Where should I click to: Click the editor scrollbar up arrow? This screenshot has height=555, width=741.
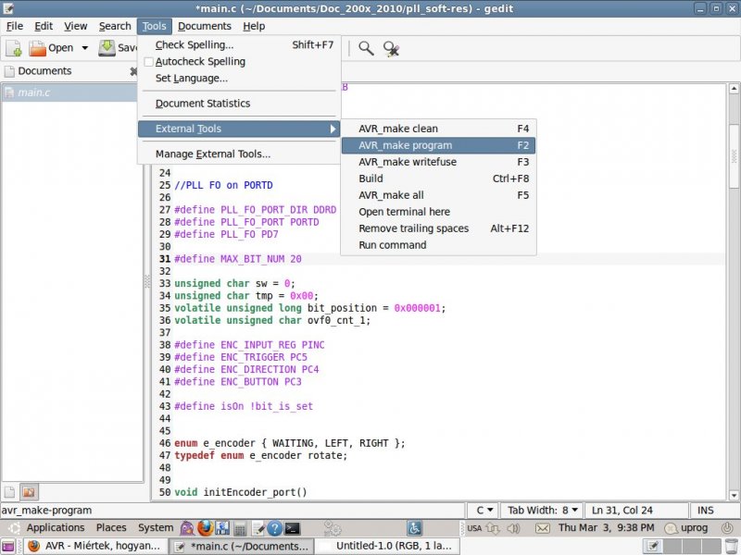pos(734,88)
